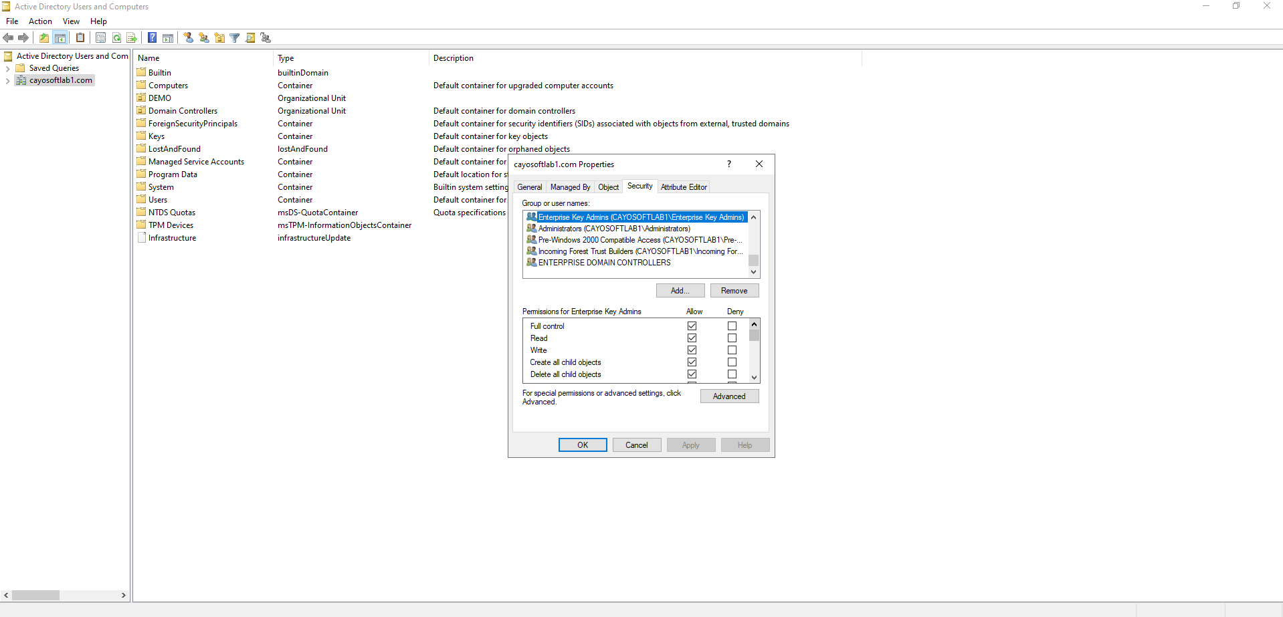Viewport: 1283px width, 617px height.
Task: Click the Advanced button
Action: click(x=729, y=396)
